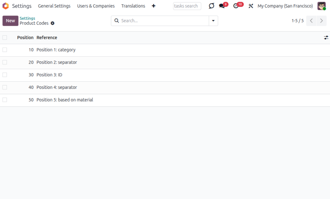
Task: Click the circular status icon near search
Action: click(211, 6)
